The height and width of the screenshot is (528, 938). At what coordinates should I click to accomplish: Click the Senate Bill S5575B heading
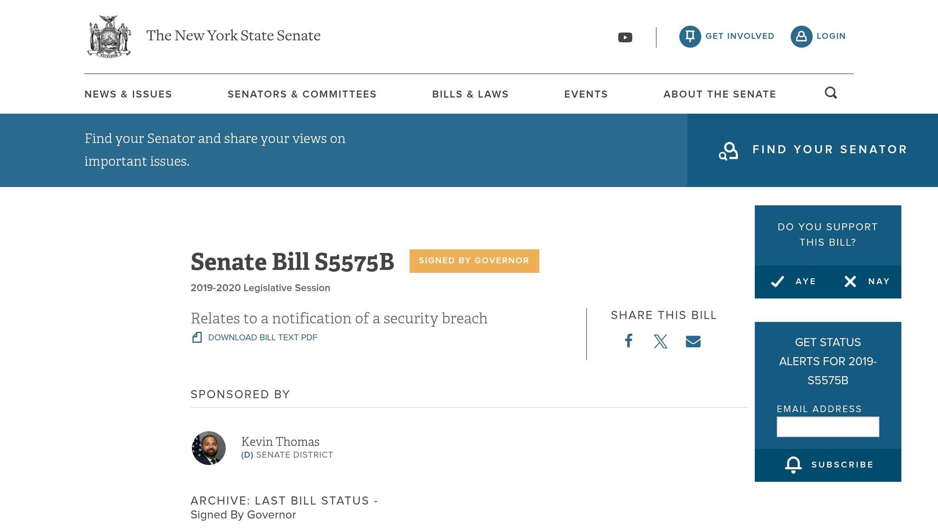(x=292, y=261)
